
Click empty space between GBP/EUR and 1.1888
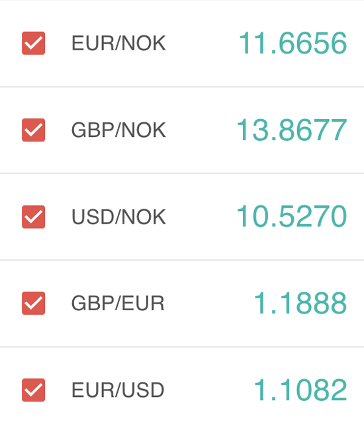pyautogui.click(x=209, y=303)
